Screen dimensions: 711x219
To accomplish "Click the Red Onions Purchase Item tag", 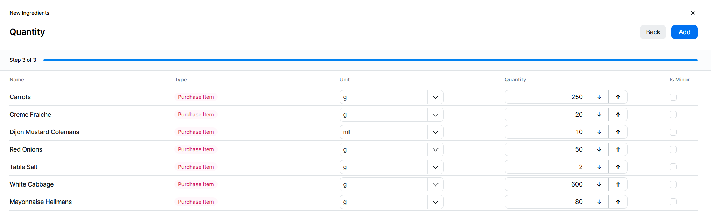I will pyautogui.click(x=196, y=149).
